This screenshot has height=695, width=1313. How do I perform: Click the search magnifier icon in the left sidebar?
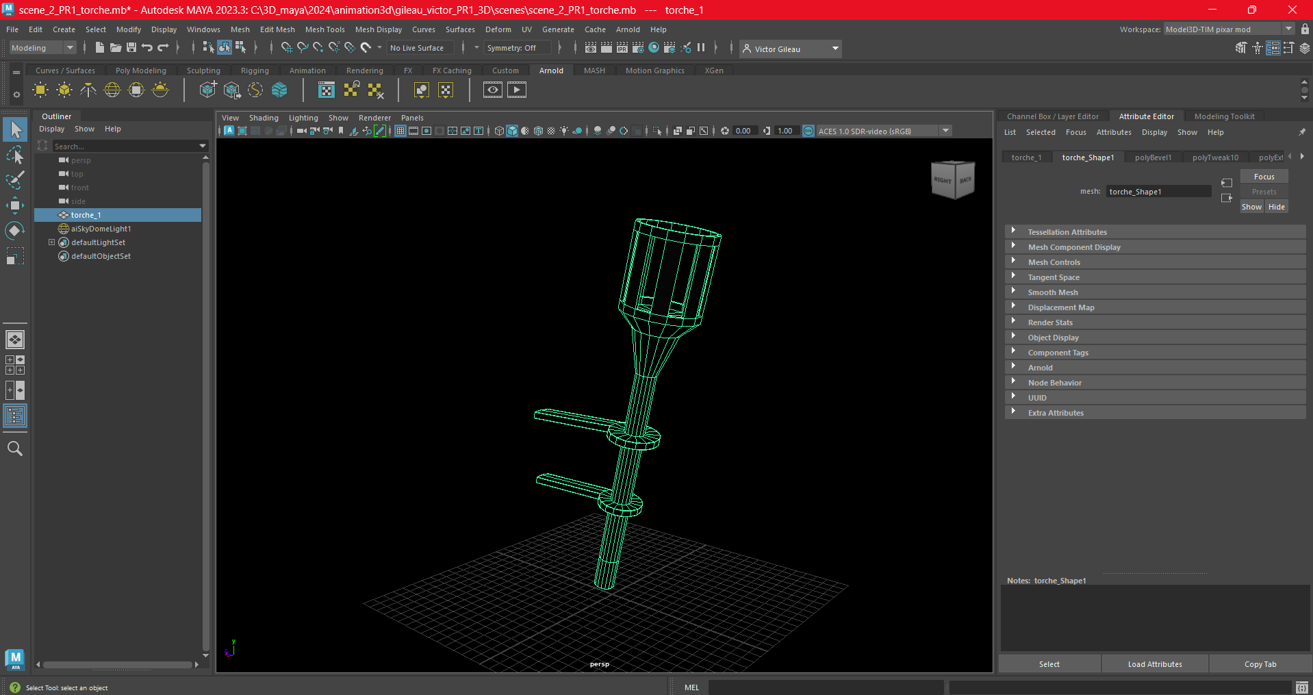15,448
